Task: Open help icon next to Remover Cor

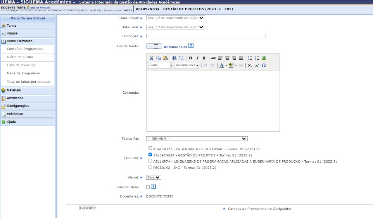Action: pos(191,46)
